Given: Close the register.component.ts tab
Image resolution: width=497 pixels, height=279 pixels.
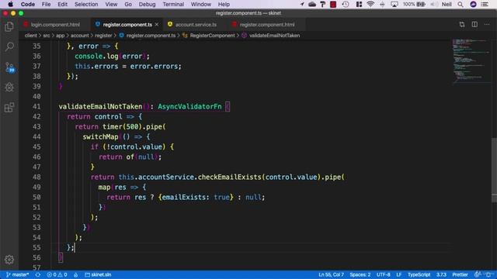Looking at the screenshot, I should [157, 24].
